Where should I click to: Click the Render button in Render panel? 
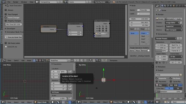[160, 19]
